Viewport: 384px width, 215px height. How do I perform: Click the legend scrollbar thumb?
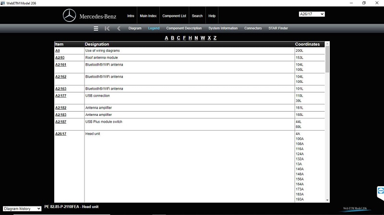tap(327, 59)
